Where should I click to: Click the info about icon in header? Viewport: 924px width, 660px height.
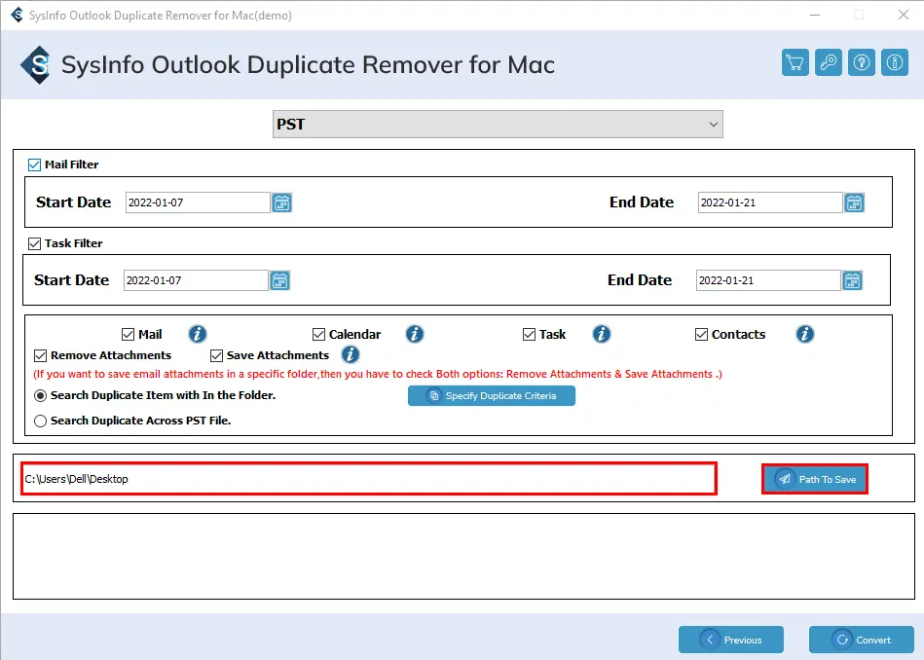[x=895, y=62]
